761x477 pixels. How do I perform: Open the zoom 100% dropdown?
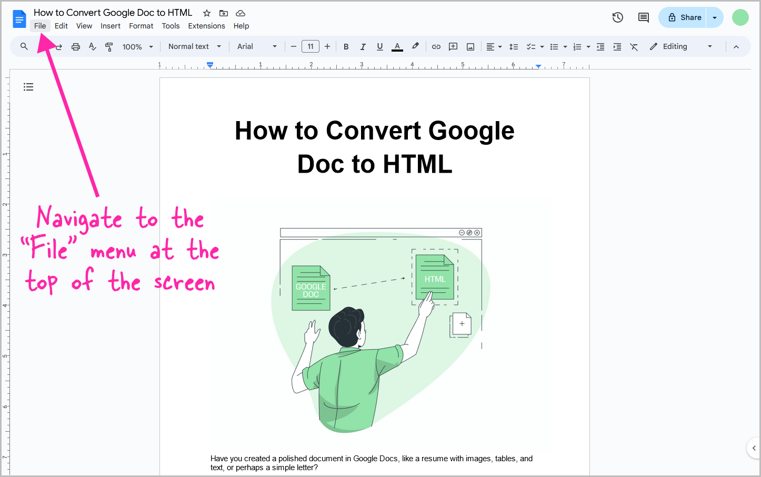tap(138, 47)
